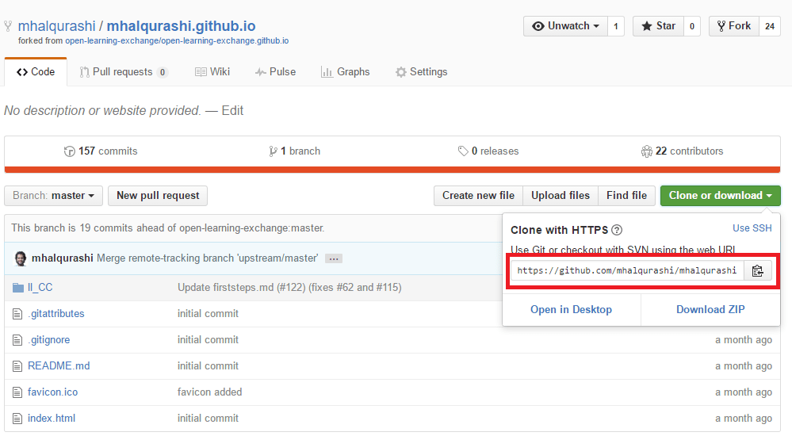Click the README.md file icon
Viewport: 792px width, 436px height.
[x=18, y=365]
